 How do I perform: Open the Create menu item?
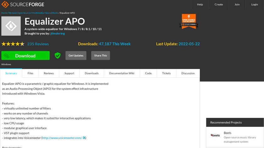(x=219, y=4)
